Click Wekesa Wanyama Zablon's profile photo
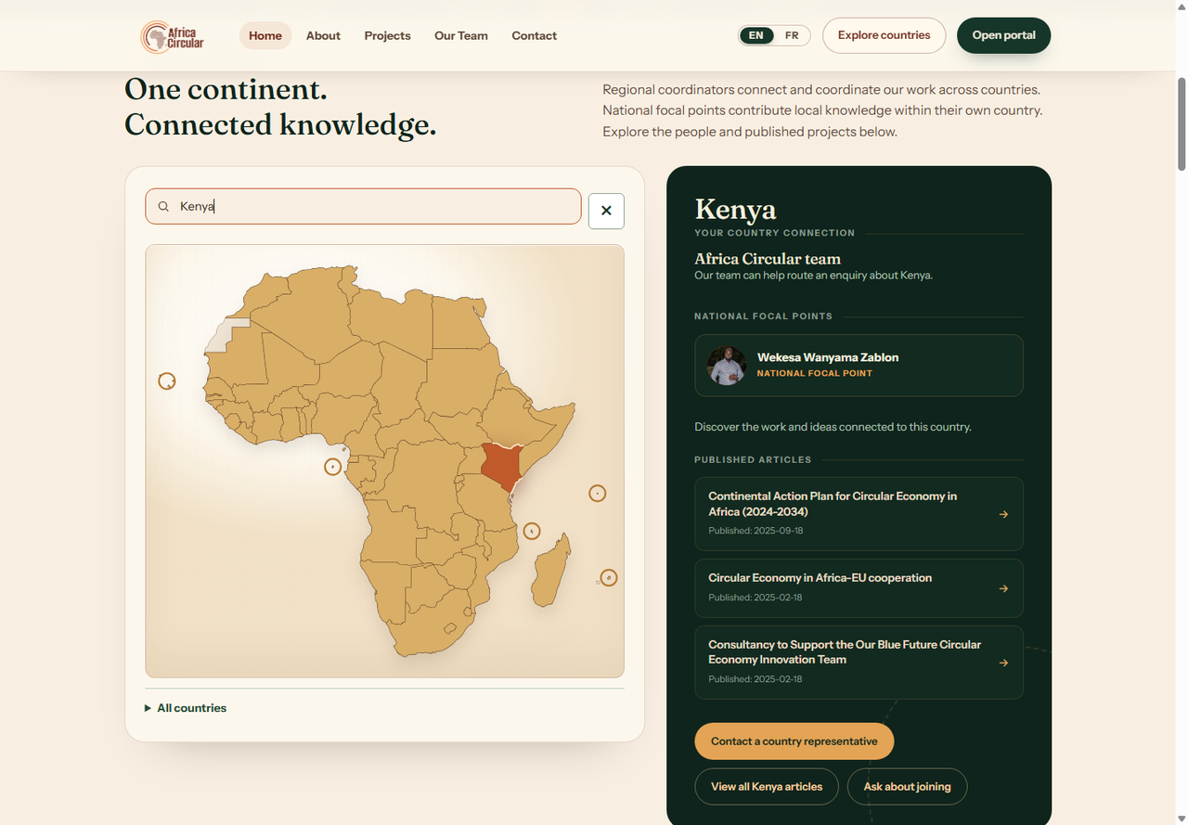The height and width of the screenshot is (825, 1188). 726,366
